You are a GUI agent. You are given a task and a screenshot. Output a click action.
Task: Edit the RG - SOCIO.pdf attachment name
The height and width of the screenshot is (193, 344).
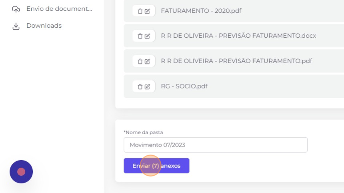click(148, 86)
